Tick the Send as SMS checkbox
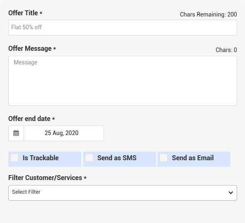This screenshot has width=245, height=223. tap(89, 158)
